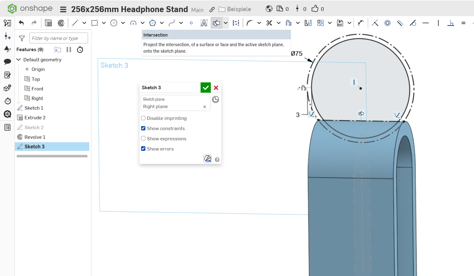
Task: Select the Polygon sketch tool
Action: coord(153,23)
